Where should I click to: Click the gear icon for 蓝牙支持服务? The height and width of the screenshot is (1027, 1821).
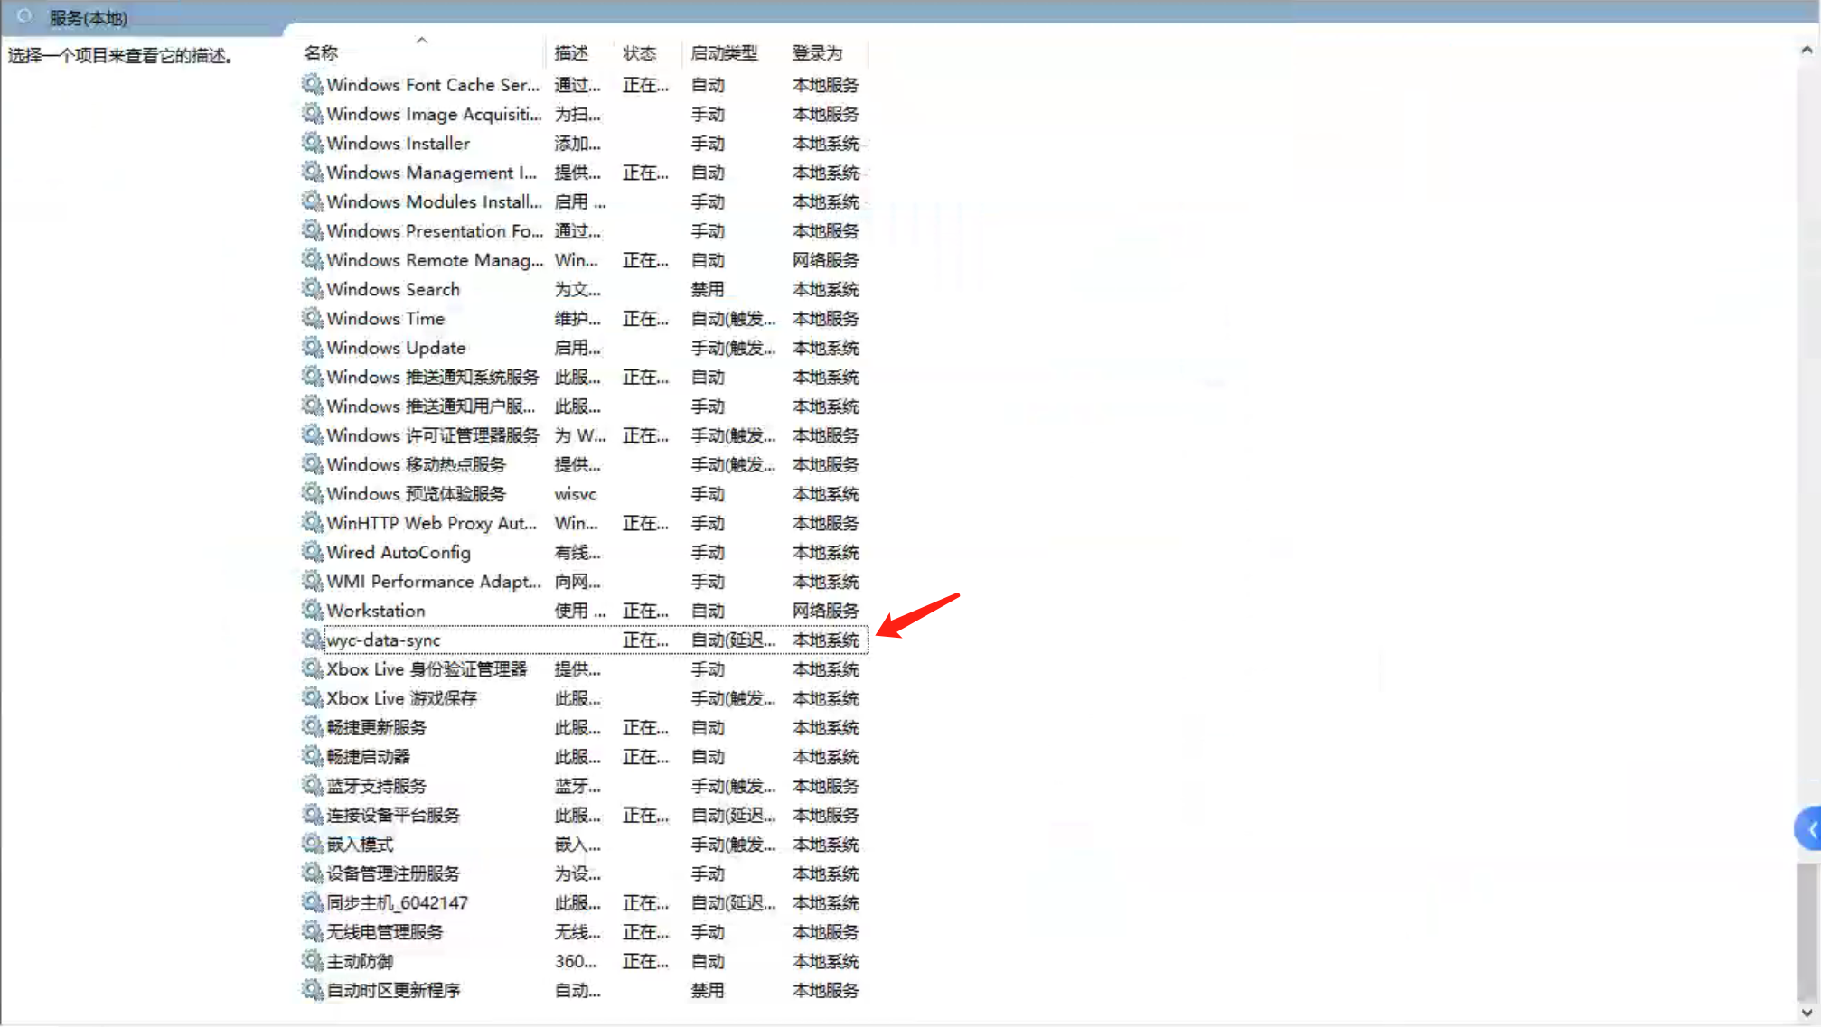312,786
